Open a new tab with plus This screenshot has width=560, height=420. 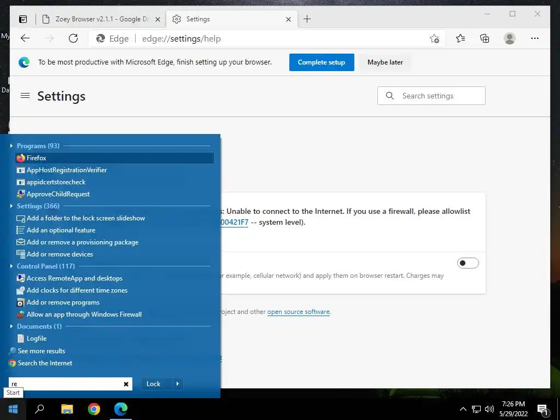point(307,19)
